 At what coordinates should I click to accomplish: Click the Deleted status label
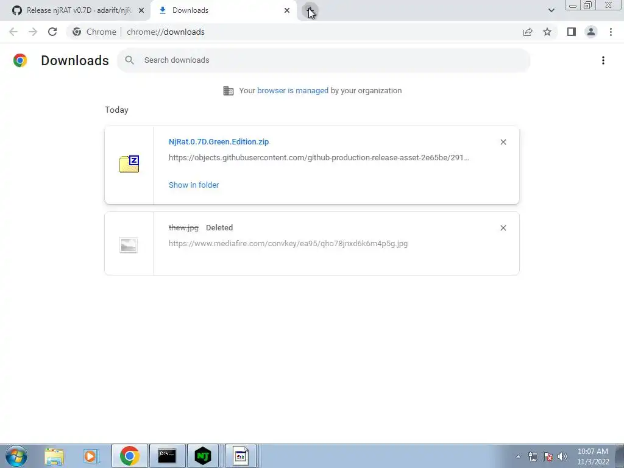(x=219, y=228)
